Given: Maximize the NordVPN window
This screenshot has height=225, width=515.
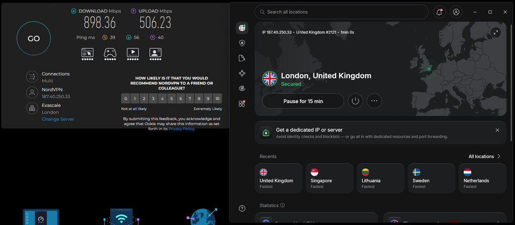Looking at the screenshot, I should point(490,12).
